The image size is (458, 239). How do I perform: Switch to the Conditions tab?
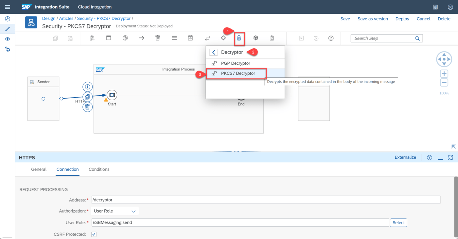pos(99,169)
